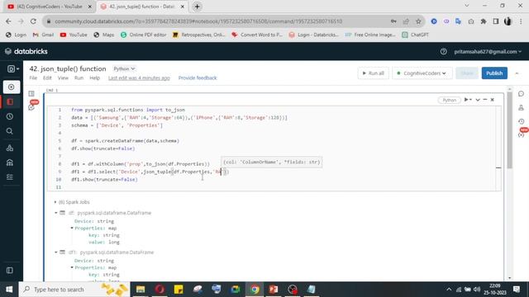The height and width of the screenshot is (297, 529).
Task: Share this page via browser share icon
Action: point(406,21)
